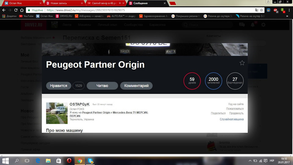Switch to Chrome on the taskbar
293x165 pixels.
pos(80,161)
